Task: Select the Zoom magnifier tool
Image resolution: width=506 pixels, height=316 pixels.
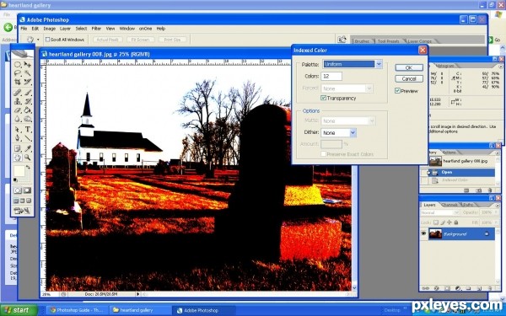Action: pyautogui.click(x=28, y=158)
